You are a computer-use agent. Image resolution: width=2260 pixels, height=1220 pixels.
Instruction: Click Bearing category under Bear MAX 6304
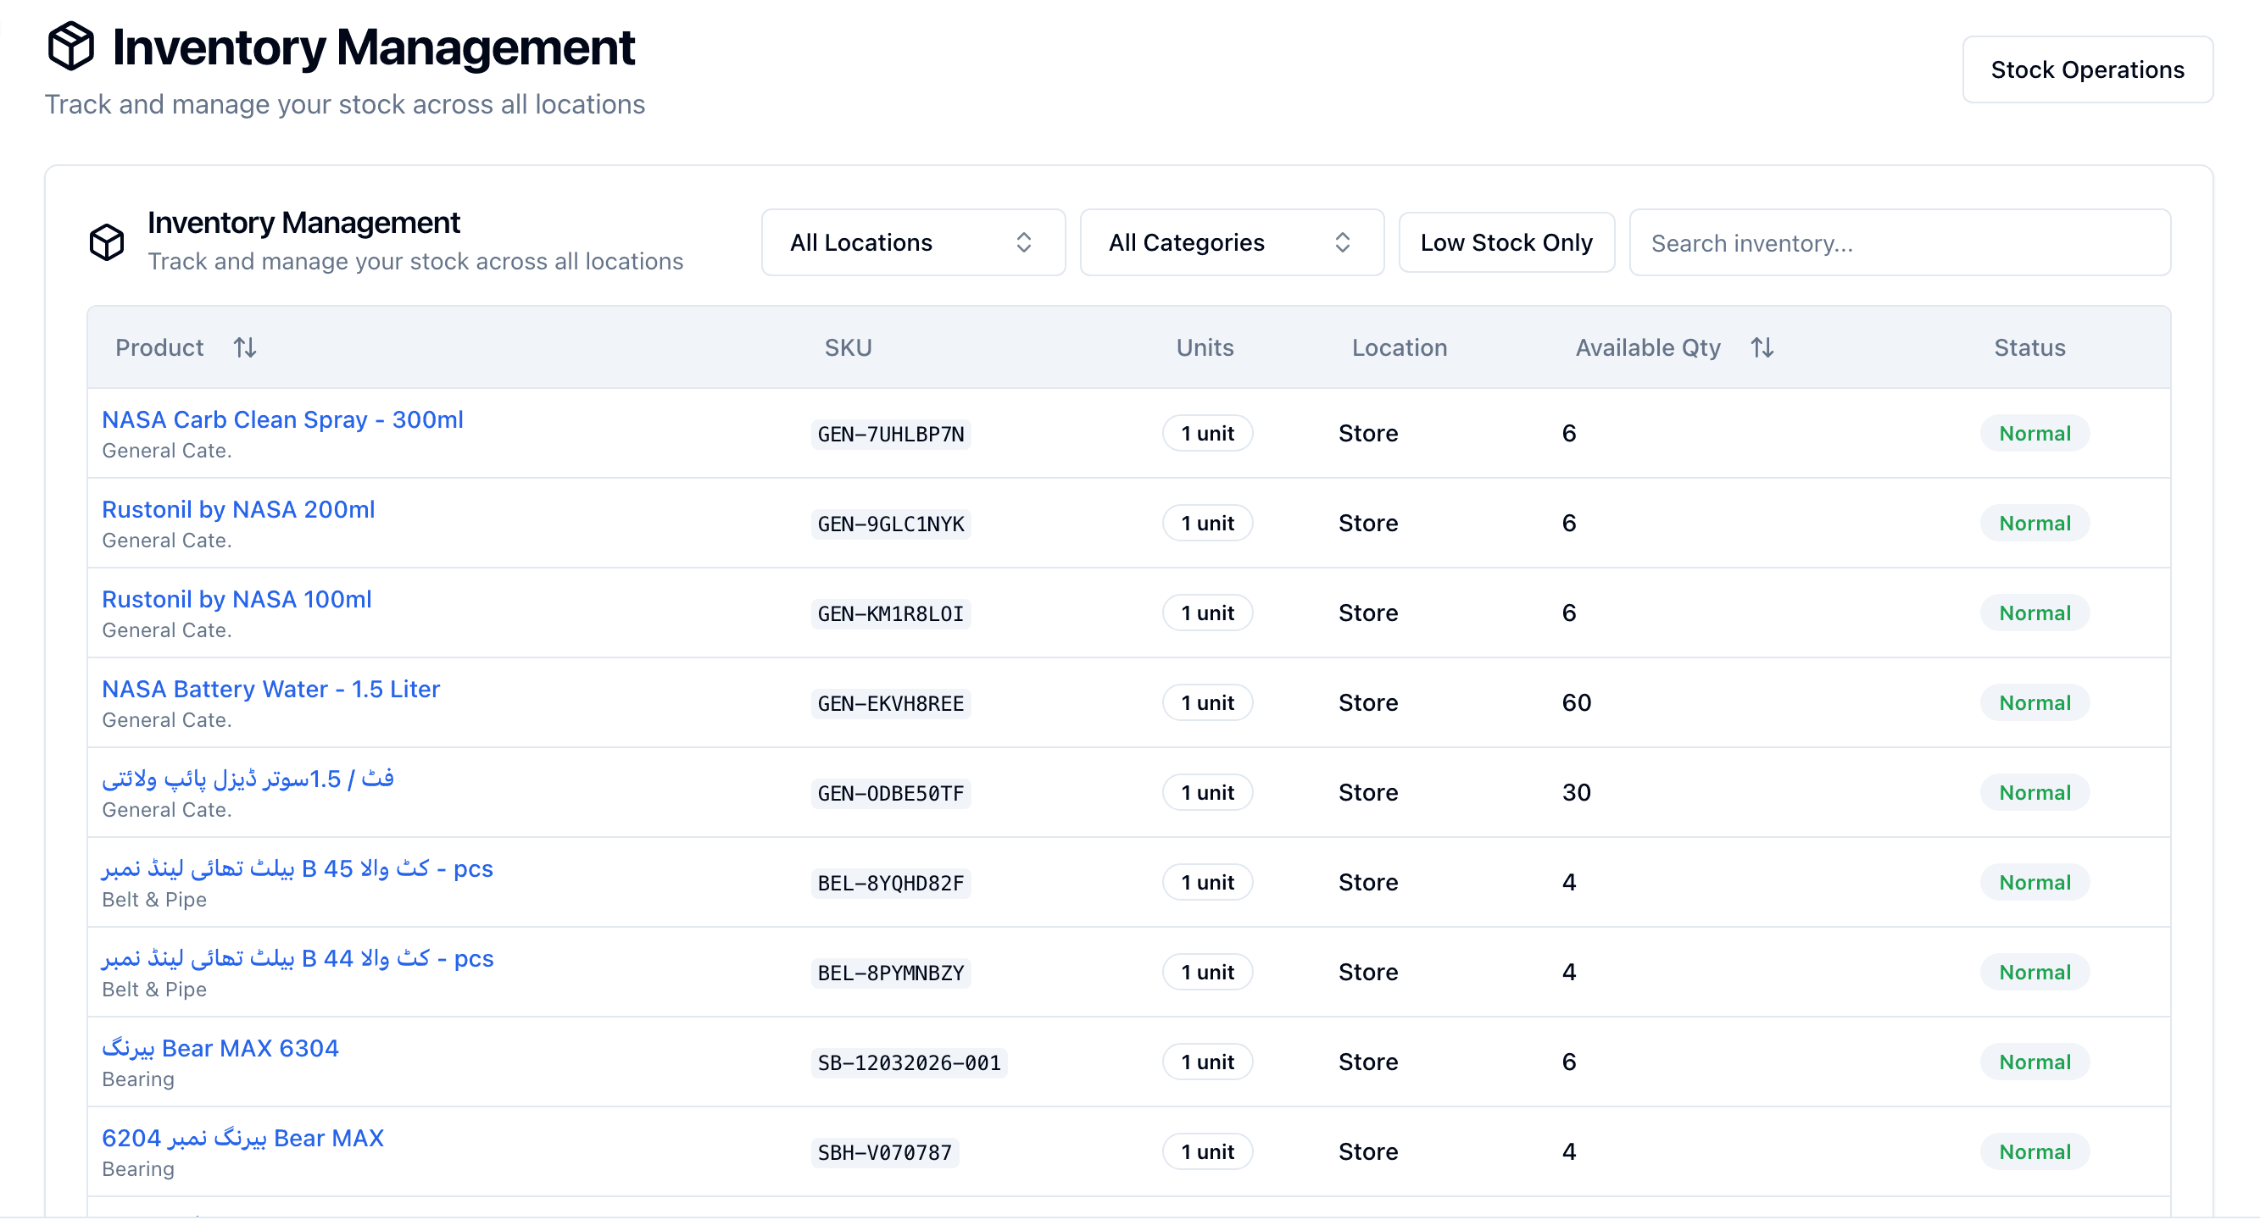tap(137, 1079)
